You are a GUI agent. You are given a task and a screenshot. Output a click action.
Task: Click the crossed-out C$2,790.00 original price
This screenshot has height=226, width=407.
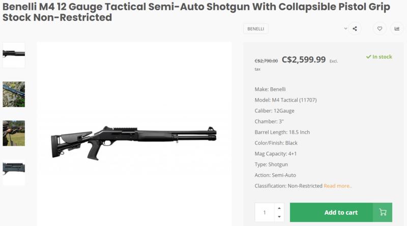[x=266, y=61]
